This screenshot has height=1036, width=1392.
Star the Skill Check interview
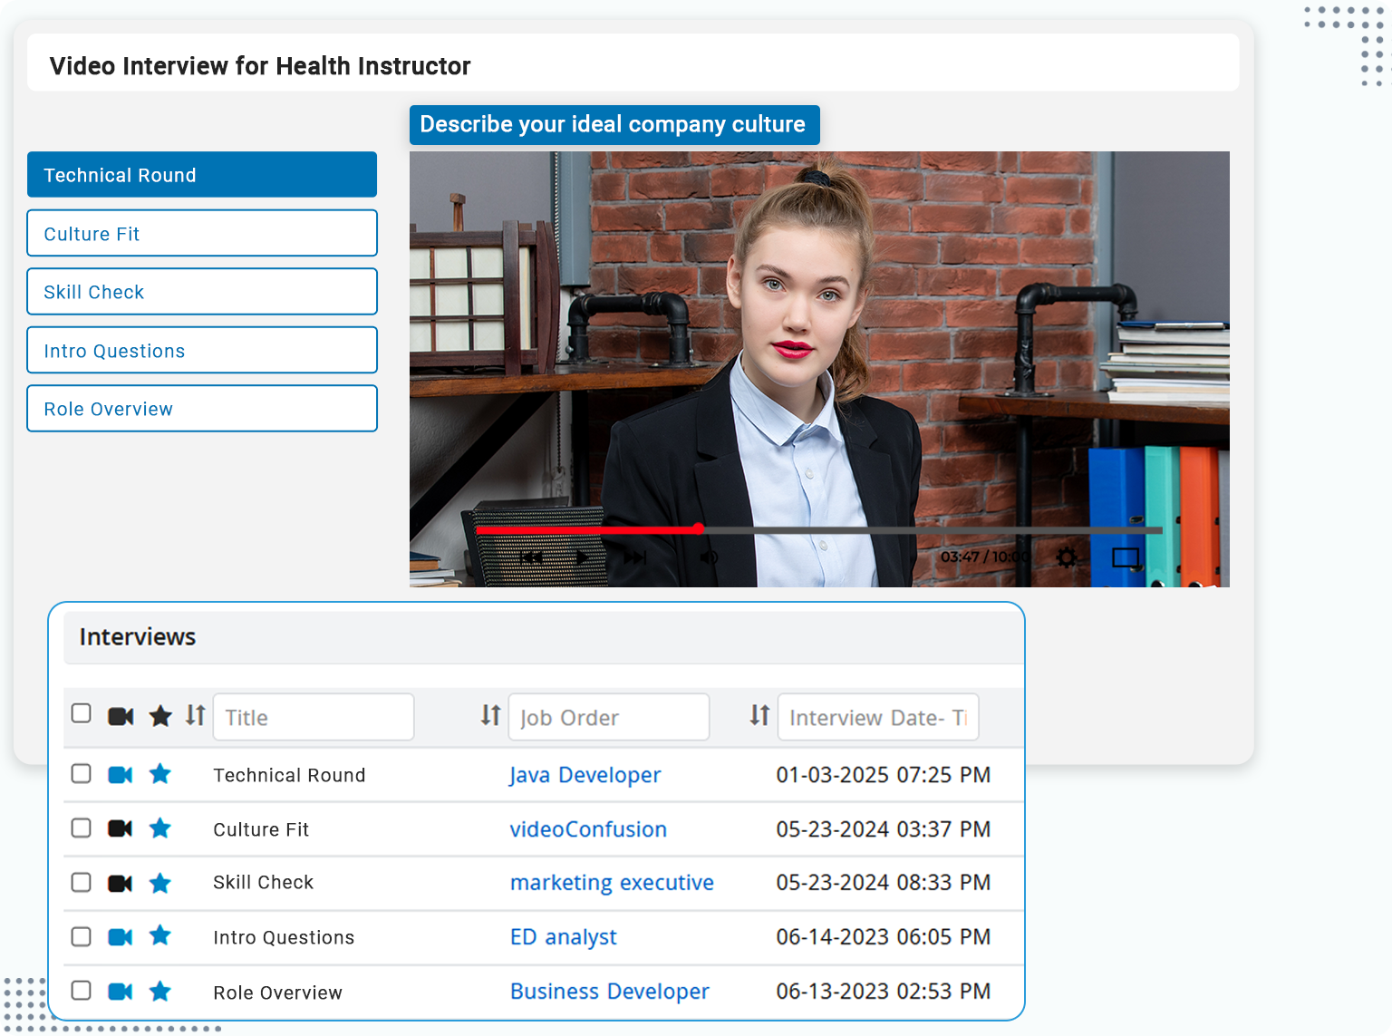pyautogui.click(x=160, y=882)
